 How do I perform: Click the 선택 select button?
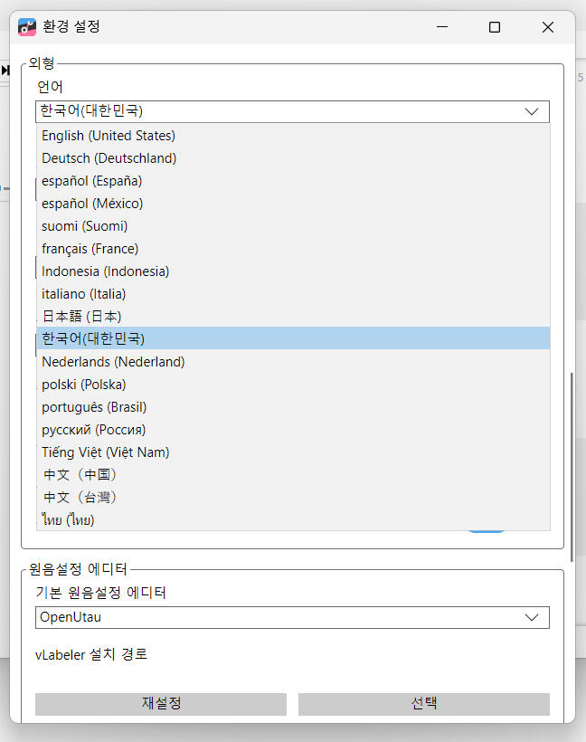click(x=423, y=704)
